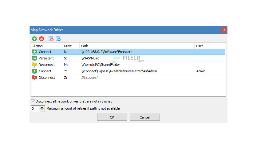257x149 pixels.
Task: Close the Map Network Drives dialog
Action: click(x=224, y=30)
